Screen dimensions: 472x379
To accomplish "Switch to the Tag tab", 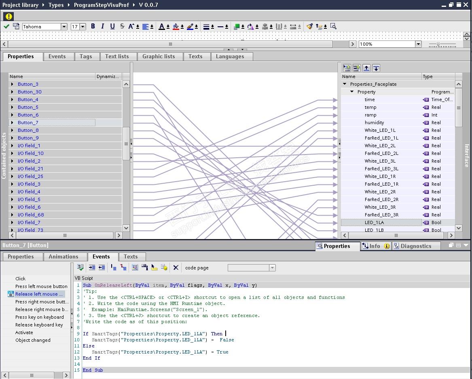I will 85,57.
